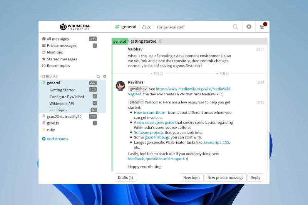Click the @Vaibhav mention pill
Viewport: 308px width, 205px height.
138,89
